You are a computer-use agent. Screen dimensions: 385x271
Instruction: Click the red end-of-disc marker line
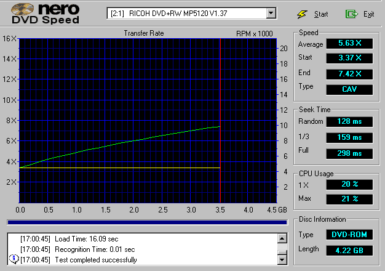(x=220, y=121)
